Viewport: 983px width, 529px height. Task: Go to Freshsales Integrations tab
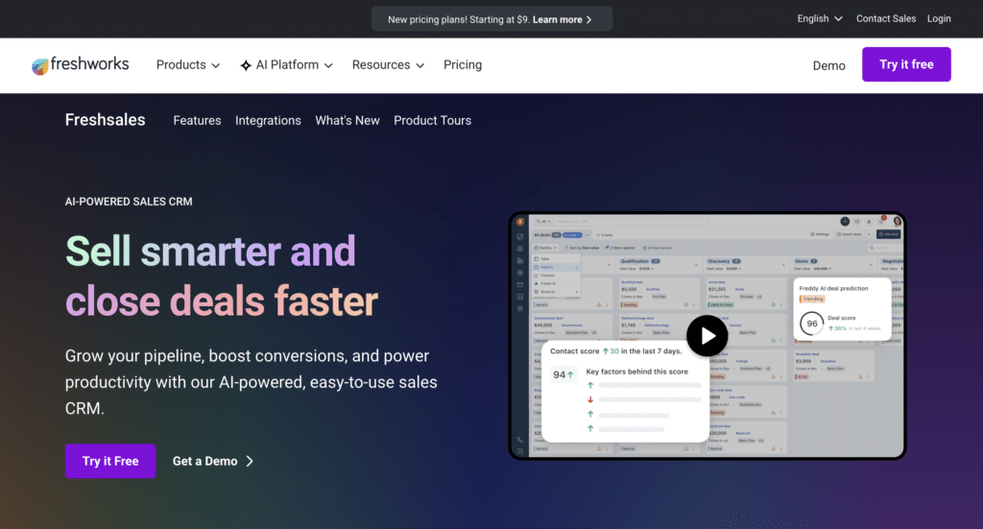[268, 120]
